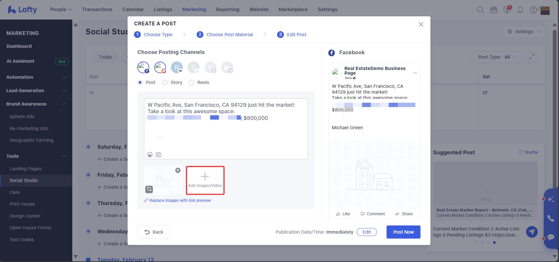Screen dimensions: 559x262
Task: Open Landing Pages in the sidebar
Action: [25, 169]
